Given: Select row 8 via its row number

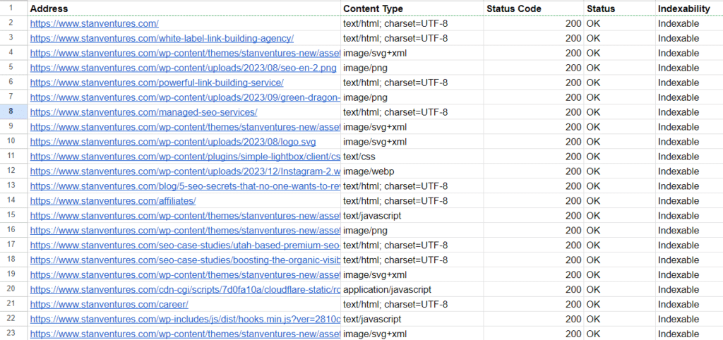Looking at the screenshot, I should pyautogui.click(x=13, y=112).
